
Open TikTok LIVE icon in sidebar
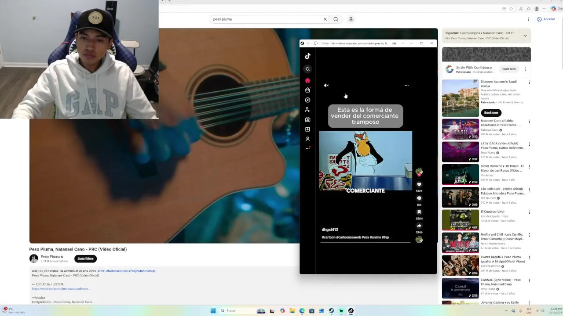point(307,119)
